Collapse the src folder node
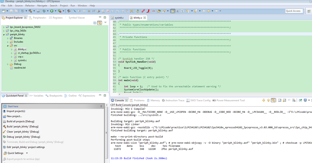312x163 pixels. (x=8, y=46)
